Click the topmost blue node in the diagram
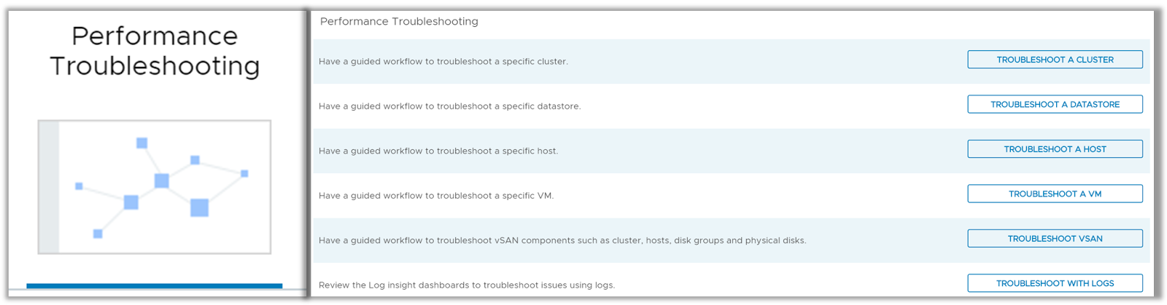This screenshot has width=1167, height=305. click(142, 143)
